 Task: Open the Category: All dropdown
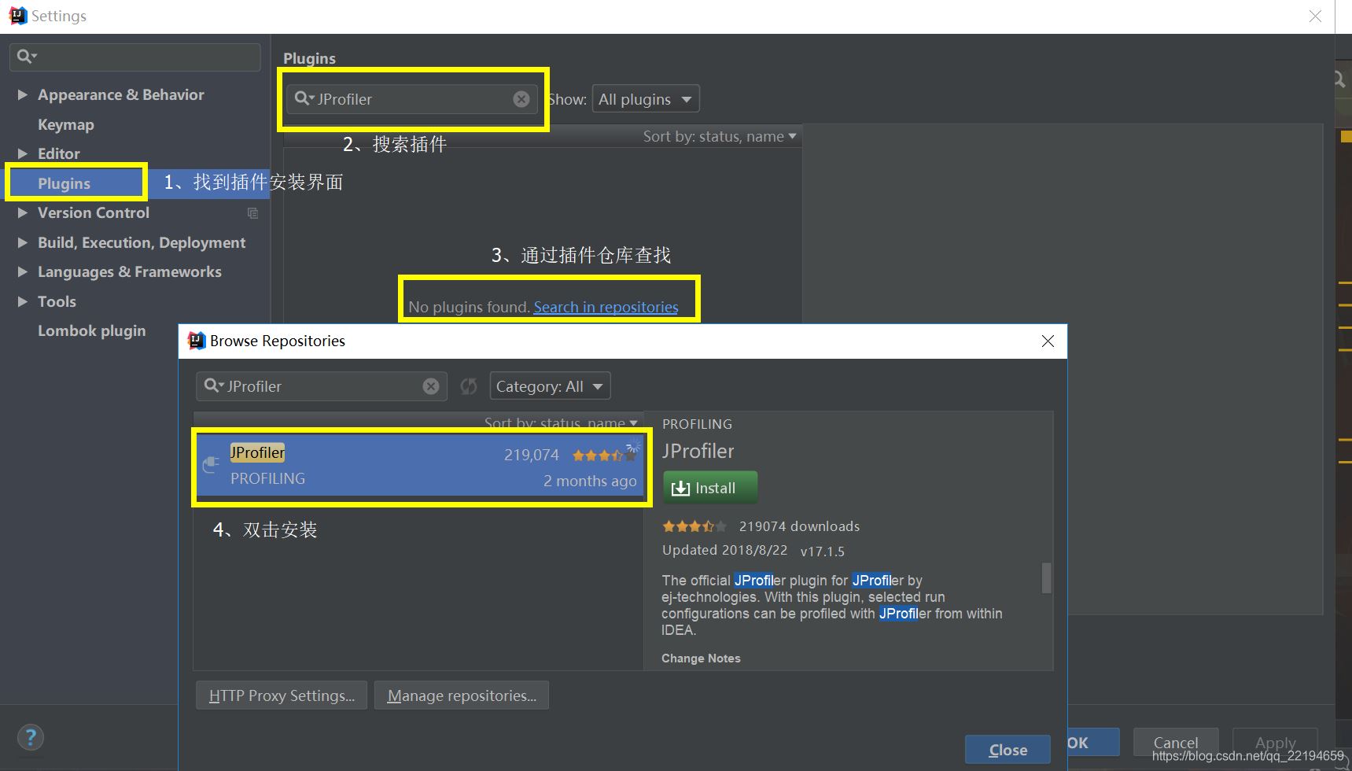(x=549, y=385)
